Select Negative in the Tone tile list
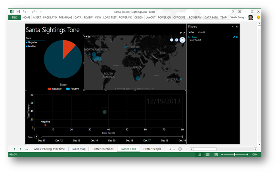 [x=33, y=42]
